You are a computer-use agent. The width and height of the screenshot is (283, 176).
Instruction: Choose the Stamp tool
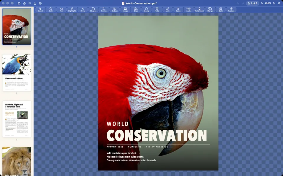click(x=147, y=9)
